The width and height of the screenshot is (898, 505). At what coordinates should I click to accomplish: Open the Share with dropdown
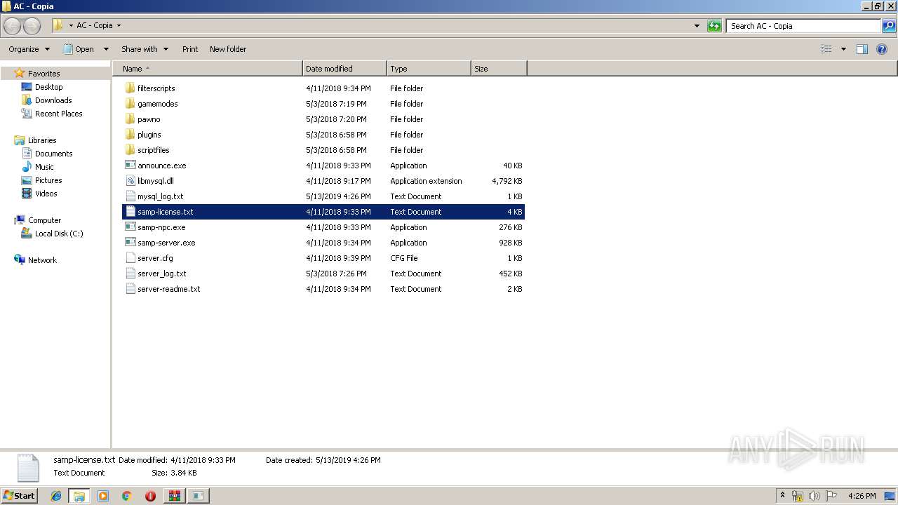[x=145, y=49]
